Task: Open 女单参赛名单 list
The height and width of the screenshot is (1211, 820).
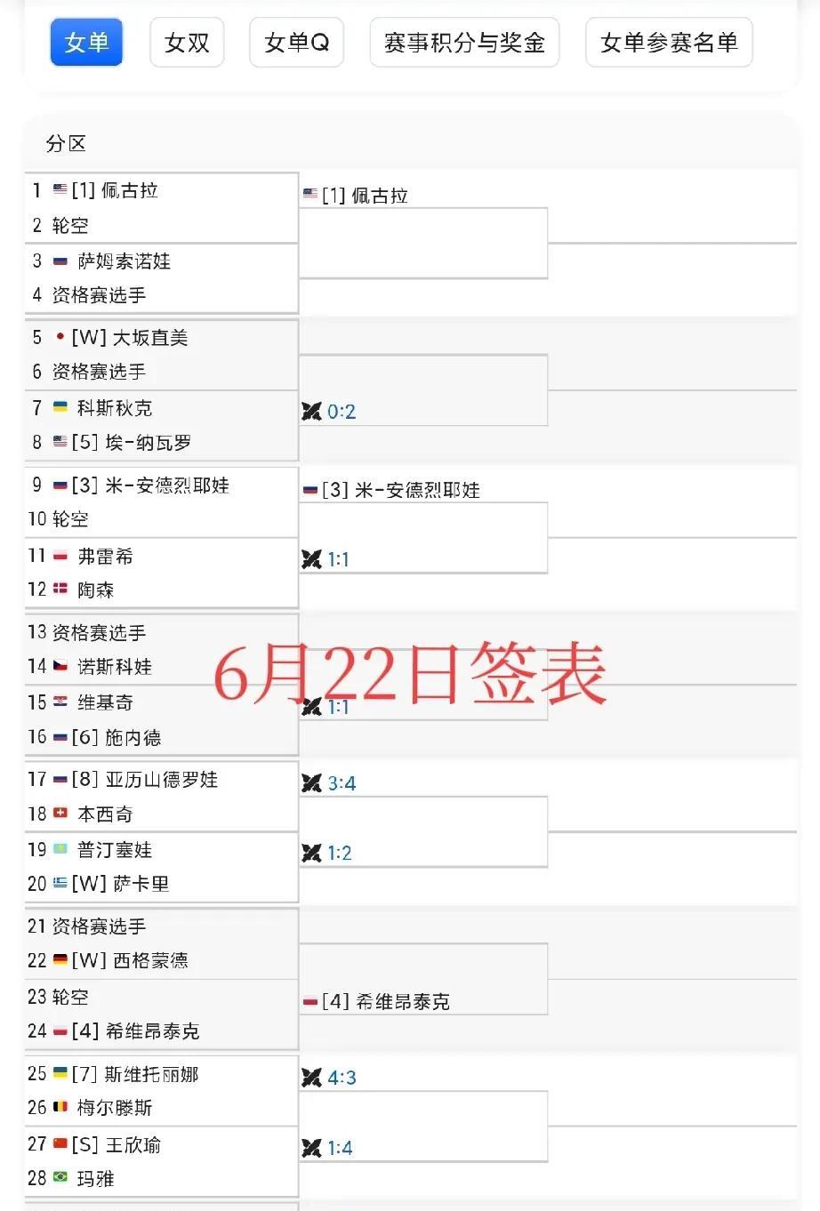Action: pyautogui.click(x=669, y=42)
